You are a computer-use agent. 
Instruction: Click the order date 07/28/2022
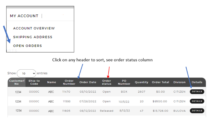tap(88, 101)
